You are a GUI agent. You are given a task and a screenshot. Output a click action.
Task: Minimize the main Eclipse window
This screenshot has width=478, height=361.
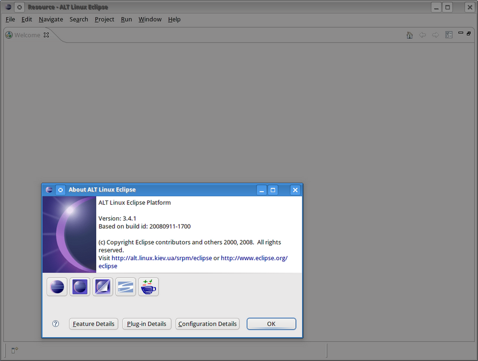coord(436,7)
